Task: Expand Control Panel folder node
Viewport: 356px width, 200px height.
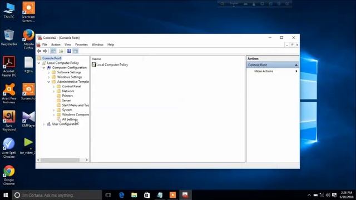Action: 54,87
